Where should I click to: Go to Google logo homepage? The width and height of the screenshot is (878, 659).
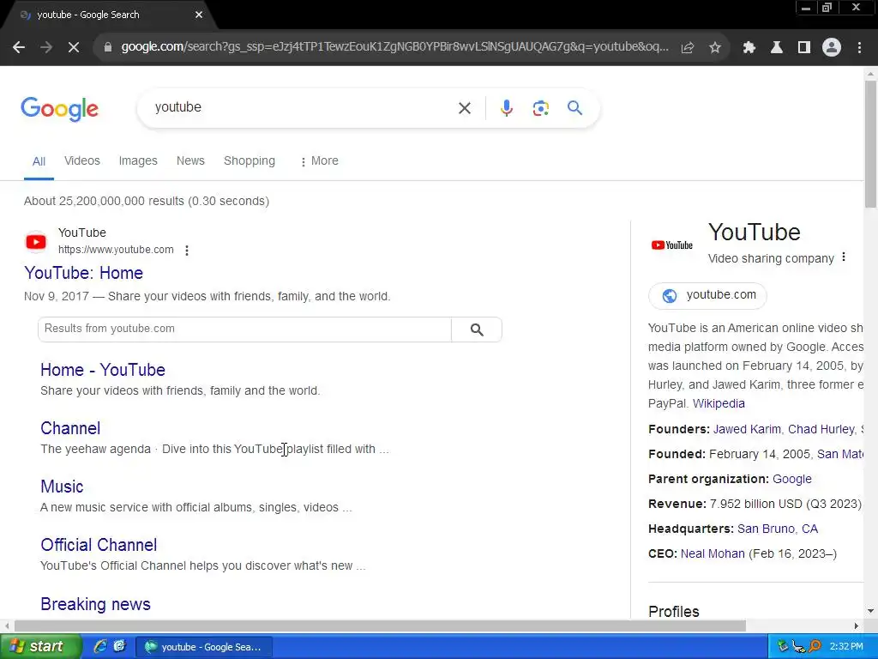[x=59, y=109]
